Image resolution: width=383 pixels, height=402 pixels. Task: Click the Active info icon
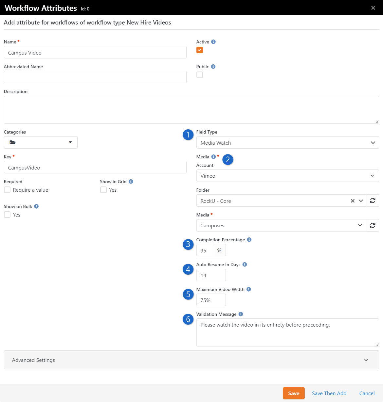pos(213,42)
